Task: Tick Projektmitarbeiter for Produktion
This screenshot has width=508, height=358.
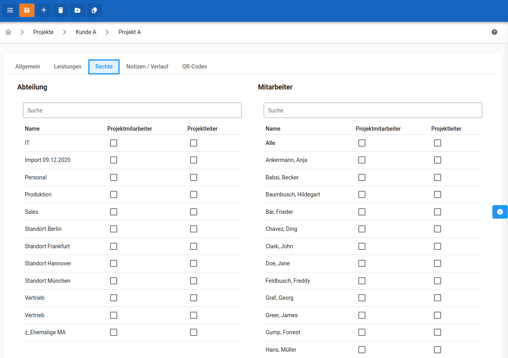Action: pyautogui.click(x=114, y=194)
